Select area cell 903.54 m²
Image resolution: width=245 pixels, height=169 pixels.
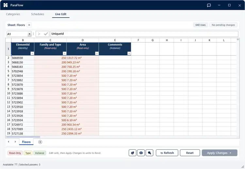[83, 125]
